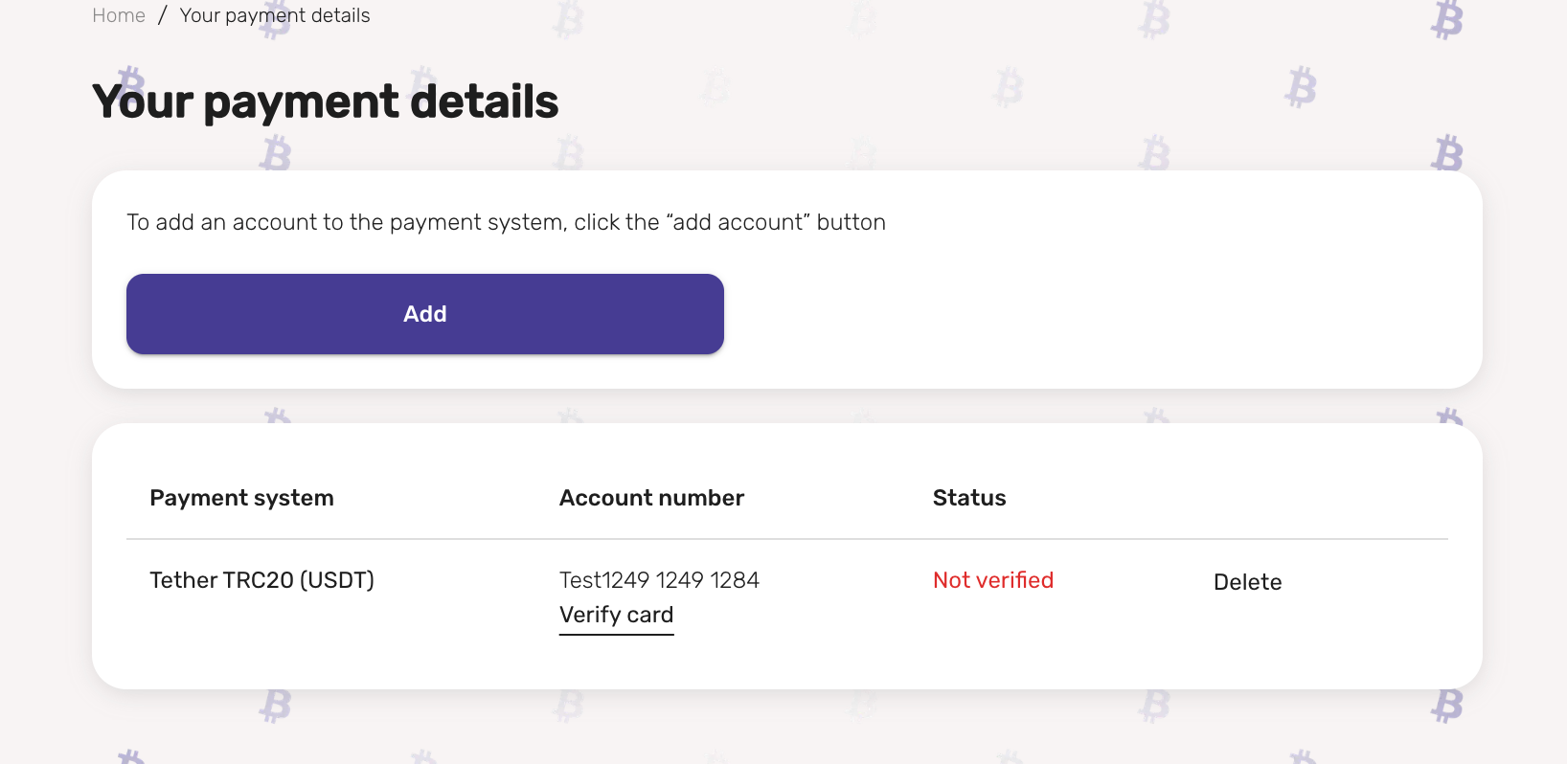Click the 'Your payment details' breadcrumb item
The image size is (1567, 764).
pos(275,15)
